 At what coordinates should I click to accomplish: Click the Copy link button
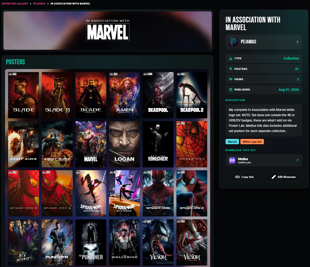(244, 177)
